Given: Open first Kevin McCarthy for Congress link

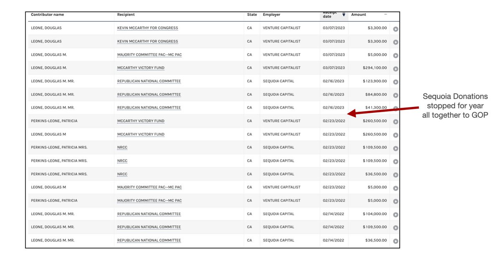Looking at the screenshot, I should tap(147, 28).
